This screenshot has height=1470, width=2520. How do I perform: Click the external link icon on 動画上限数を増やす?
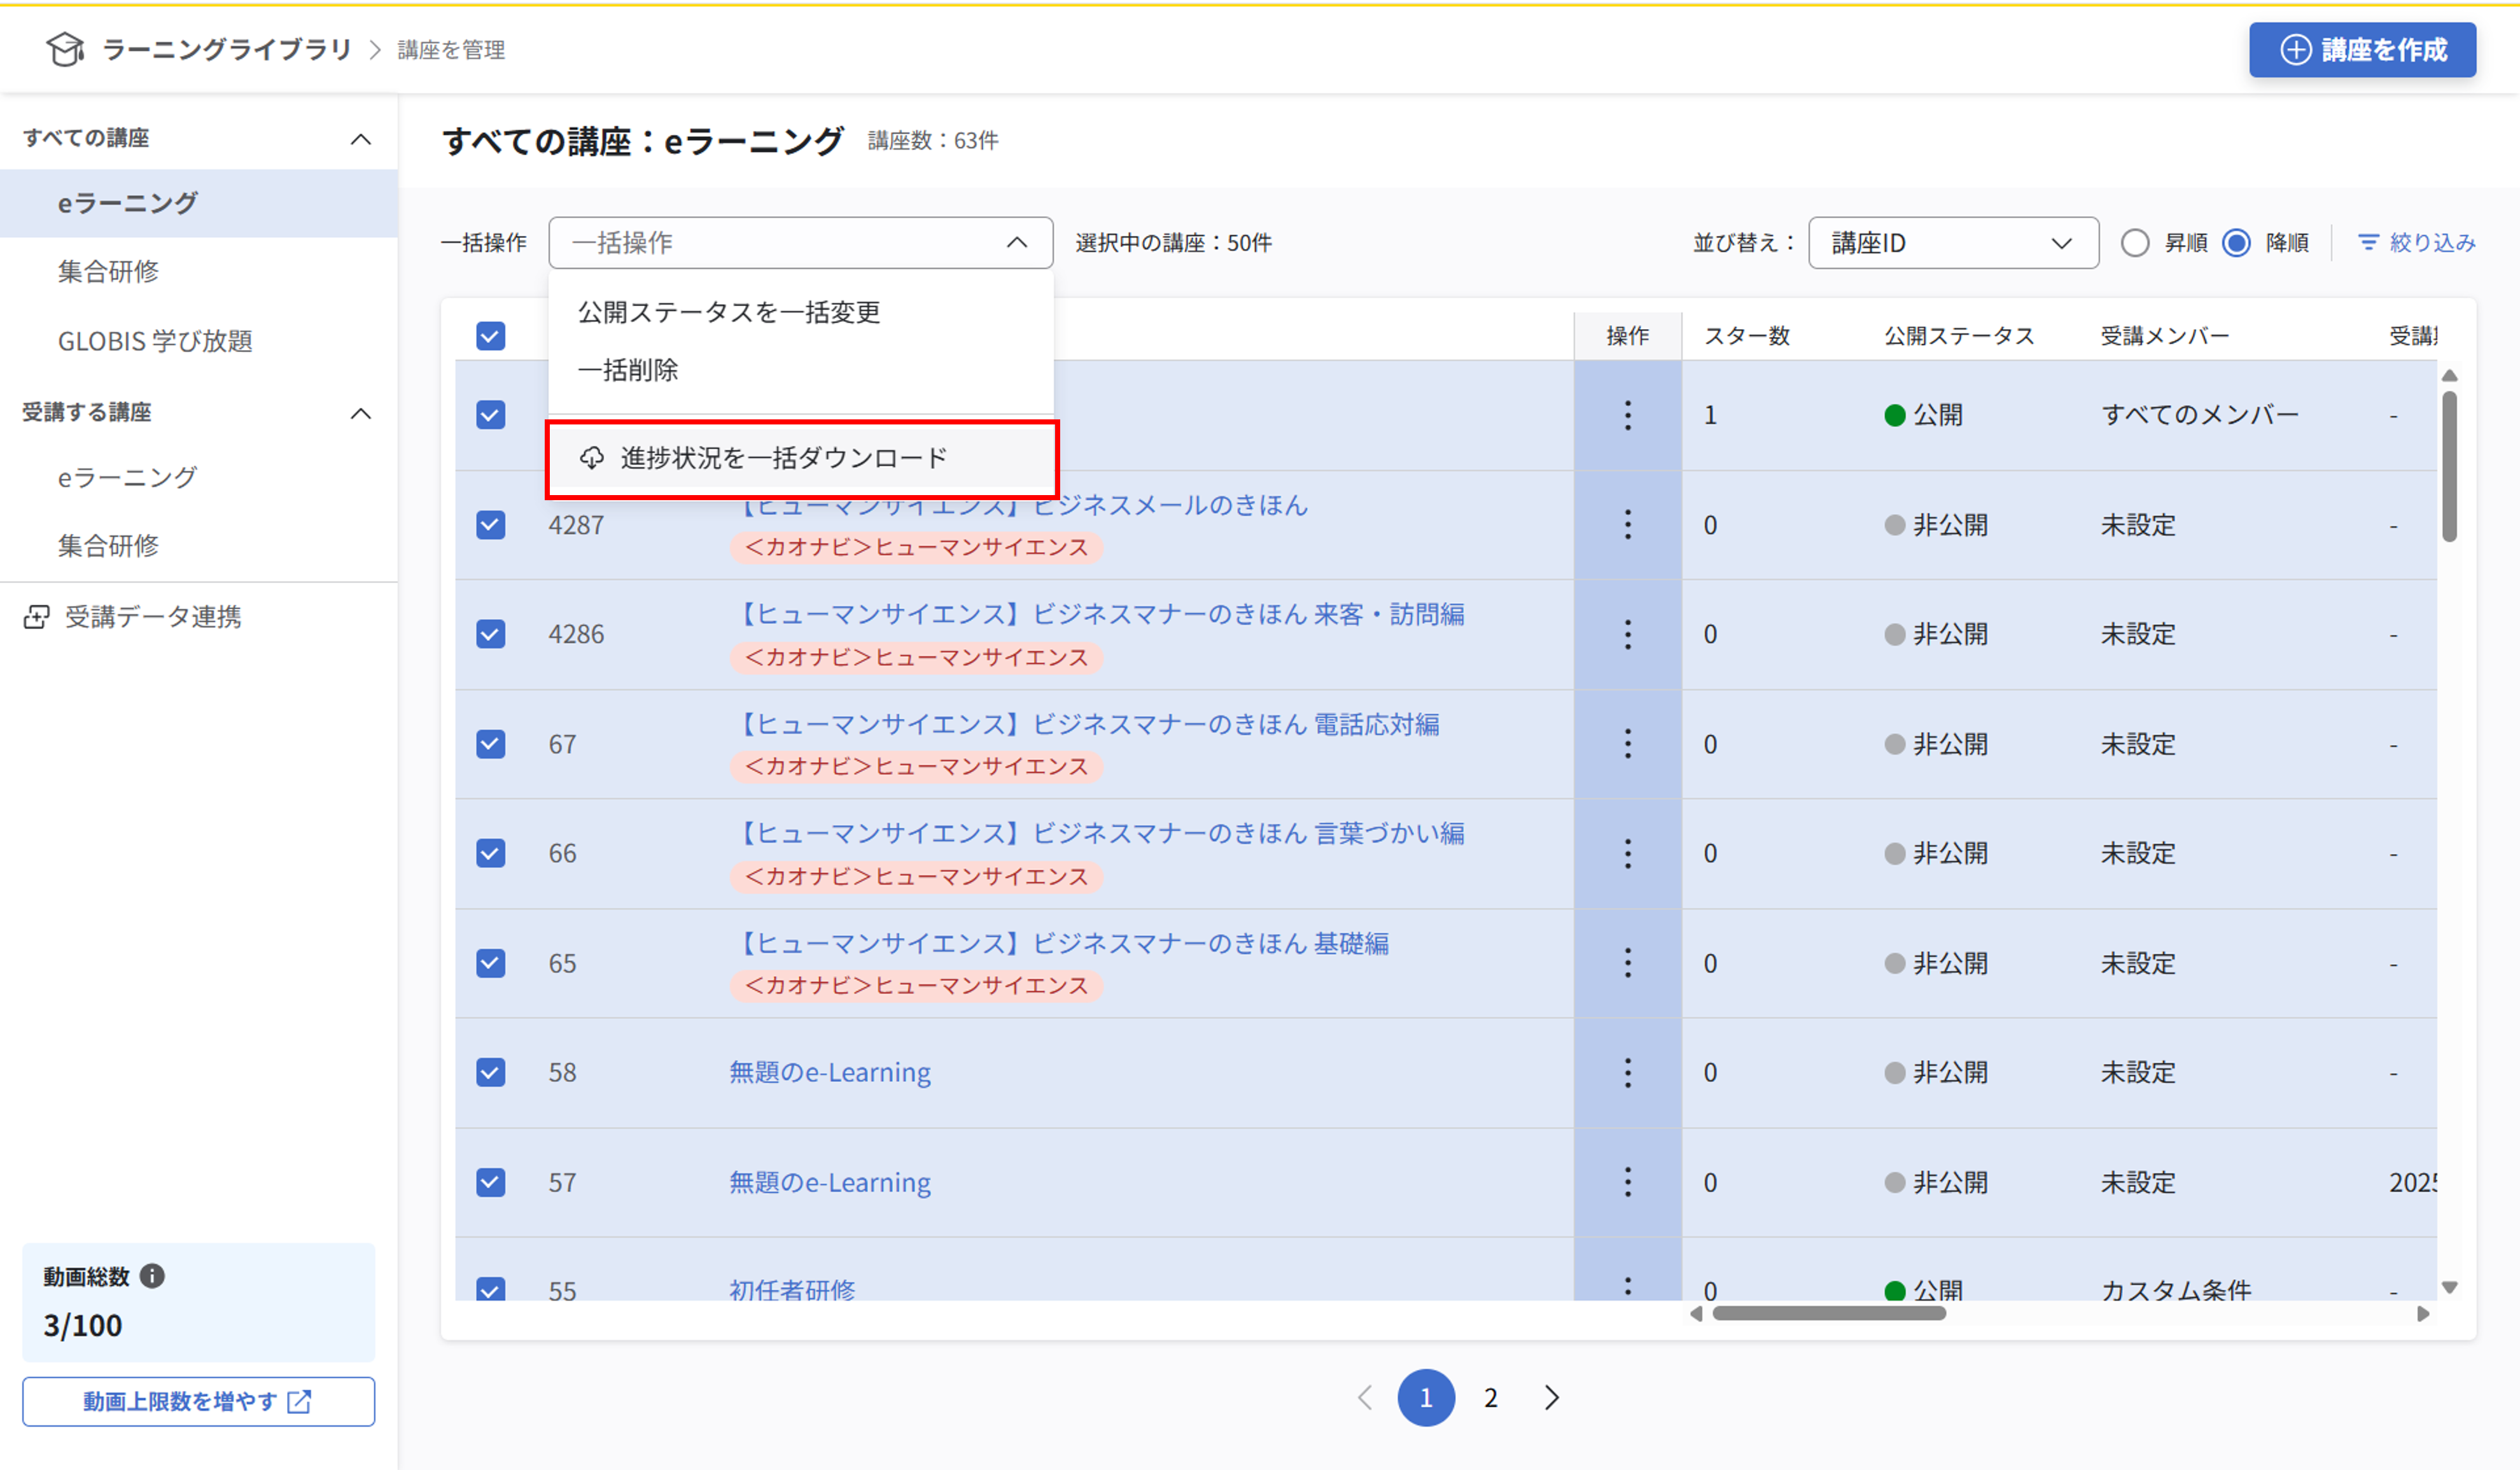tap(299, 1401)
